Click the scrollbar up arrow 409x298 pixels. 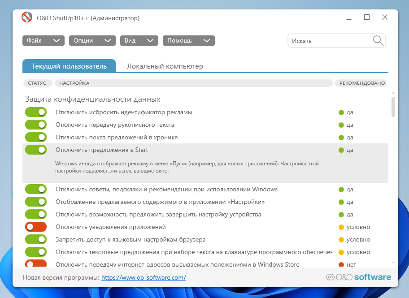point(393,93)
